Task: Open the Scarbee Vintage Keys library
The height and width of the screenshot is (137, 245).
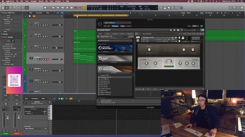Action: [x=115, y=69]
